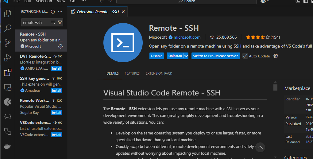Click the Uninstall button
313x159 pixels.
175,56
